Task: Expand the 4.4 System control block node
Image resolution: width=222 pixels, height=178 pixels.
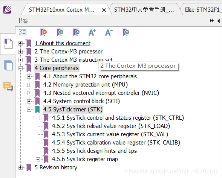Action: tap(29, 101)
